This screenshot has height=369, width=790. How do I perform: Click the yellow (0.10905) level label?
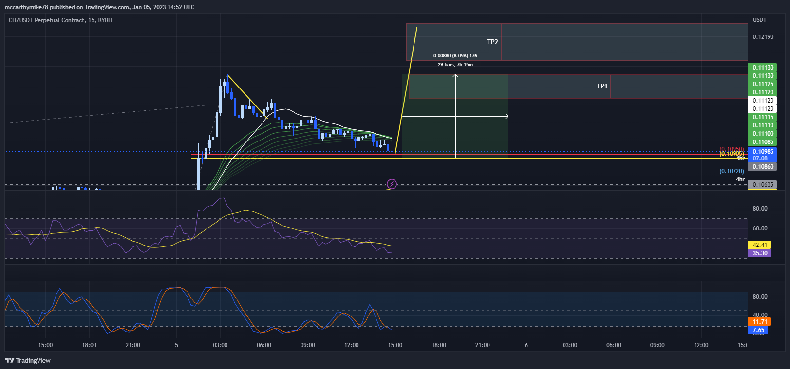[732, 154]
